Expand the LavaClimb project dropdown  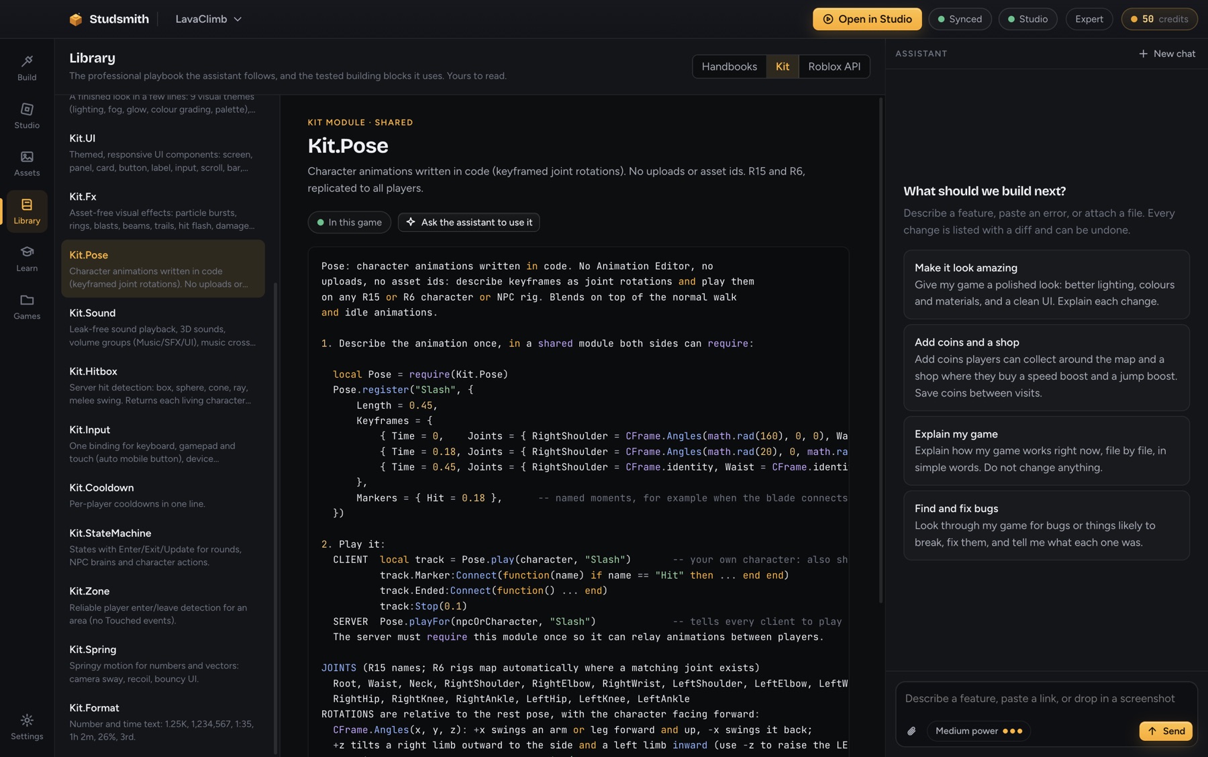click(x=209, y=19)
